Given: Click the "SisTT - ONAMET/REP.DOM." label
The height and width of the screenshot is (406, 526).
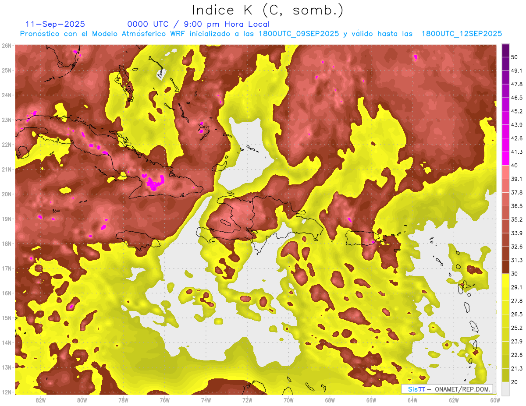Looking at the screenshot, I should [447, 389].
